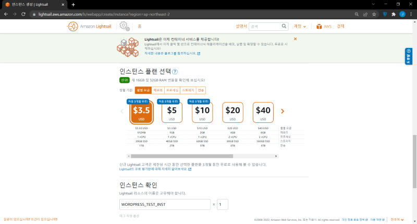The image size is (417, 224).
Task: Click the page vertical scrollbar thumb
Action: click(414, 161)
